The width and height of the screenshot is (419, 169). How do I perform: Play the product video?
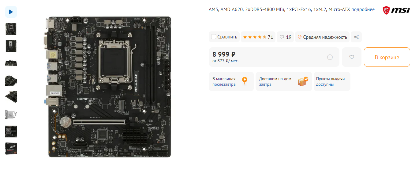[11, 12]
